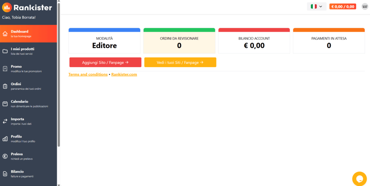Click the Bilancio account card

point(254,41)
